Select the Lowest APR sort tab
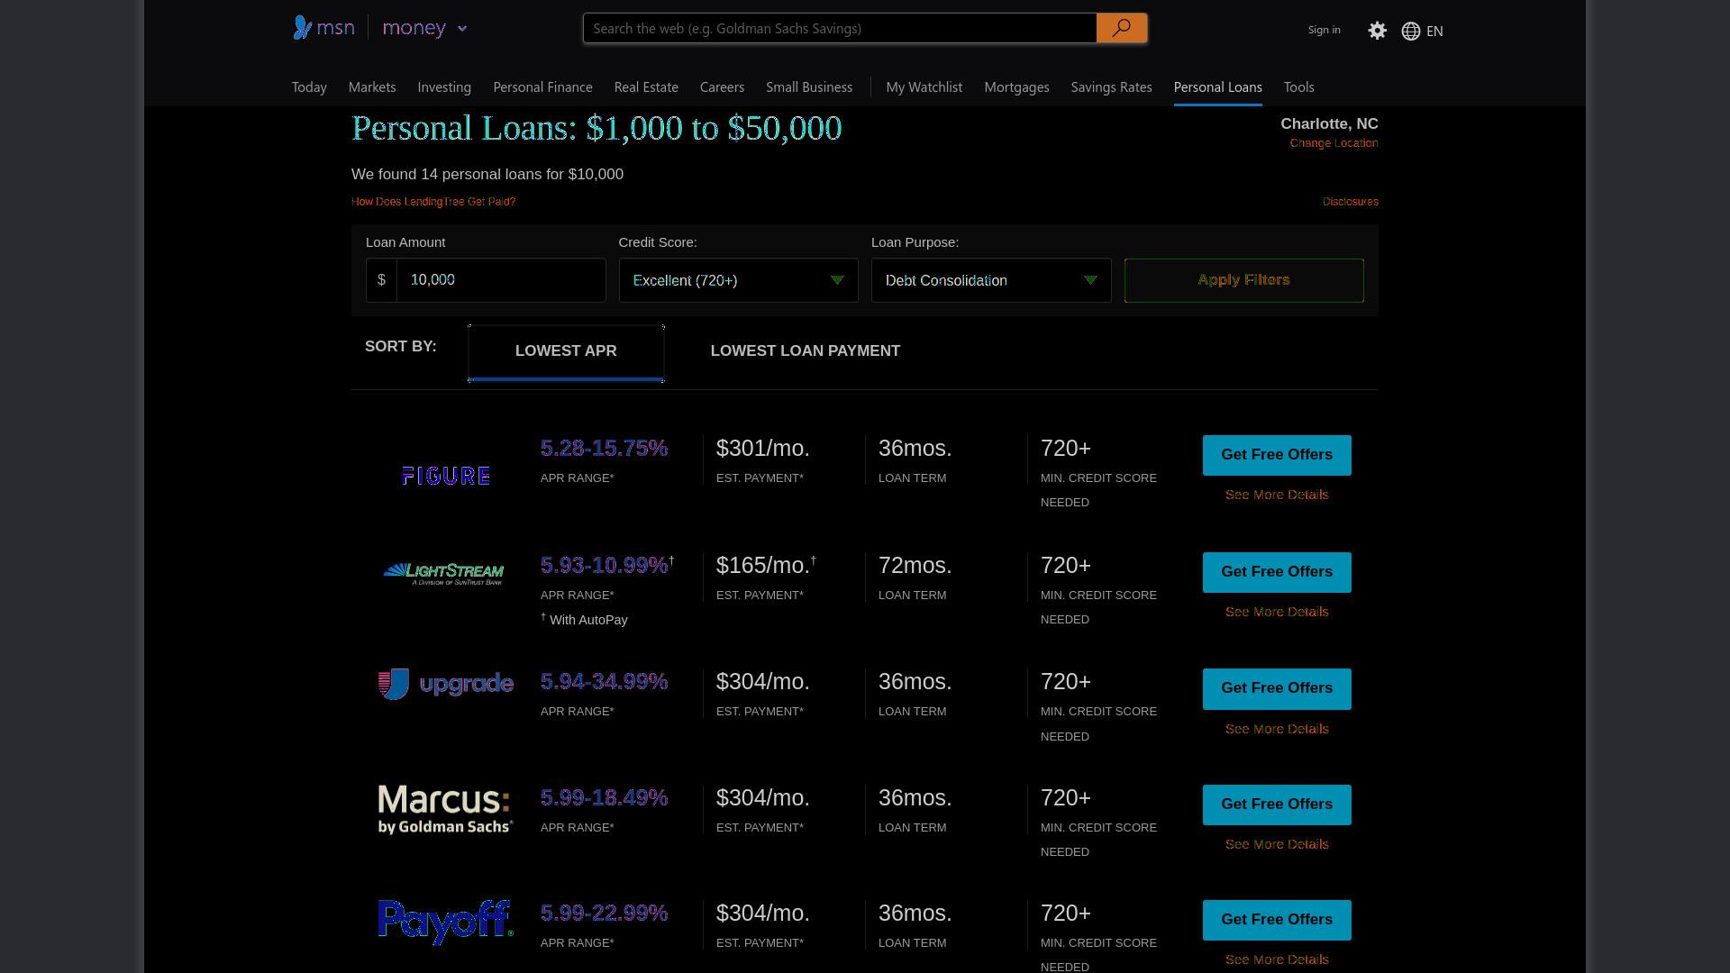 [x=566, y=351]
